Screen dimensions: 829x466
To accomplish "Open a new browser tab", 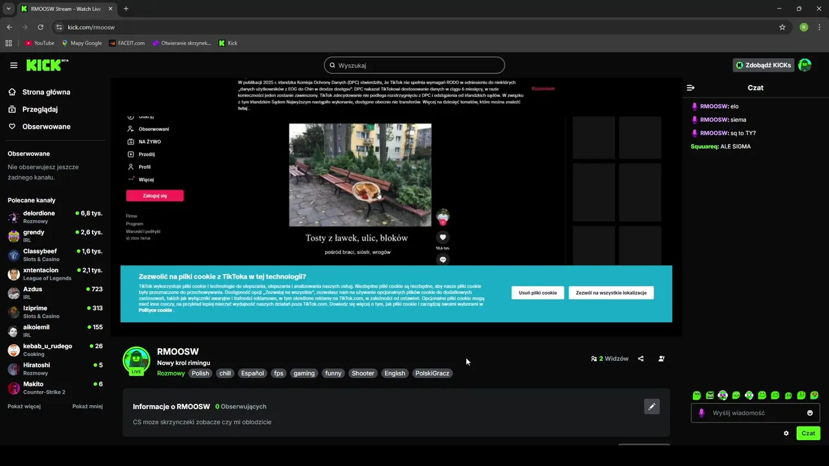I will [x=126, y=8].
